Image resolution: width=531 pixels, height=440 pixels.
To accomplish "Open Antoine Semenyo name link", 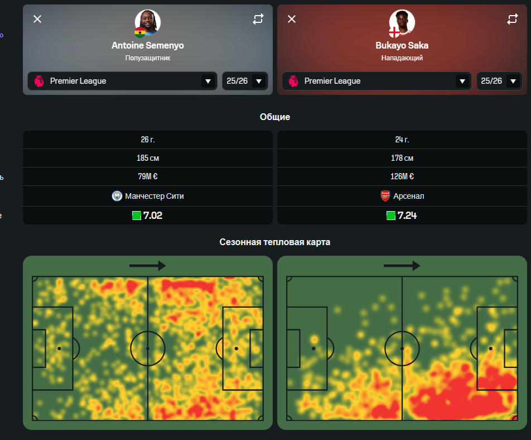I will pyautogui.click(x=148, y=45).
